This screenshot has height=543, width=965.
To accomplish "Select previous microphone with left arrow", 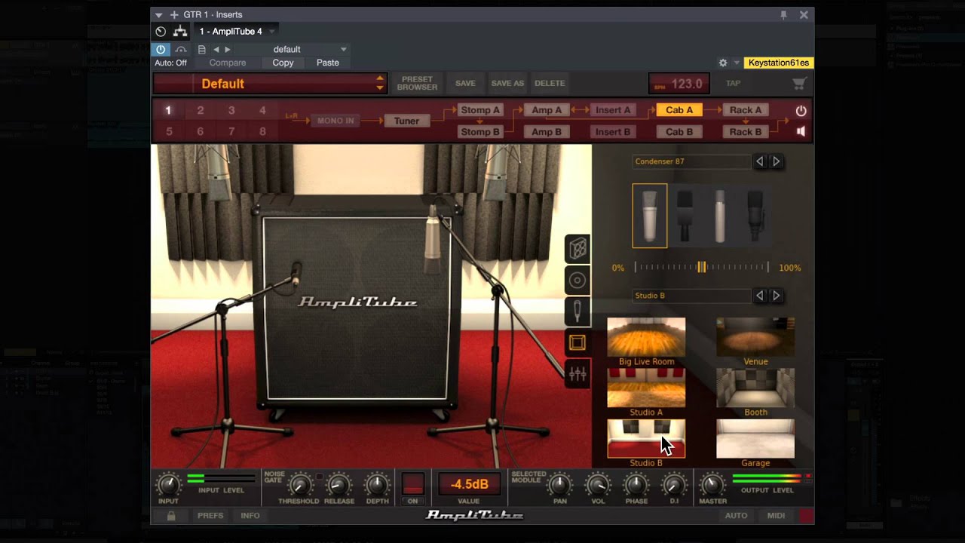I will 760,161.
